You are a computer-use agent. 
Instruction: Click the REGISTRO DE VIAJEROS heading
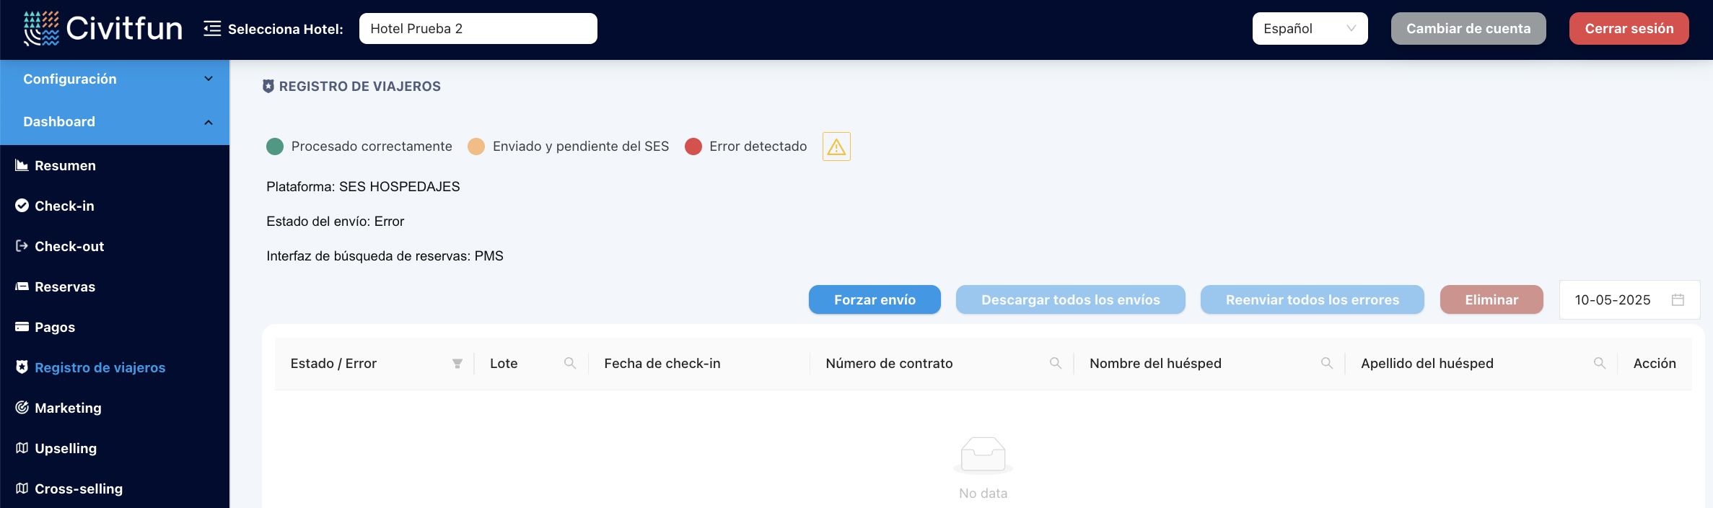(360, 87)
